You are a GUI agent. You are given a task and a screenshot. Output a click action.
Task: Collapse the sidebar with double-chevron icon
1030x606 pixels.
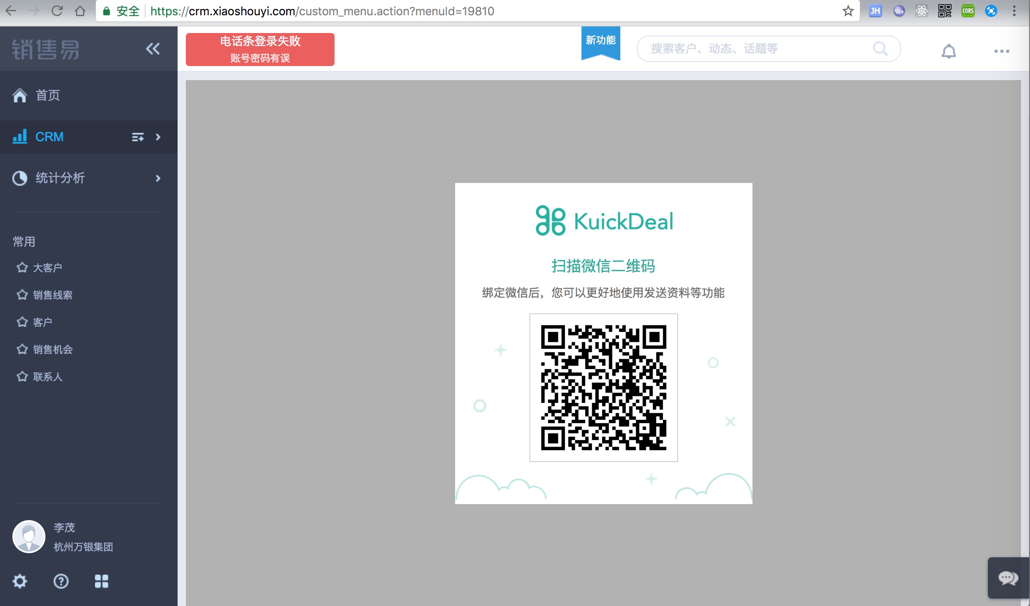pos(152,49)
